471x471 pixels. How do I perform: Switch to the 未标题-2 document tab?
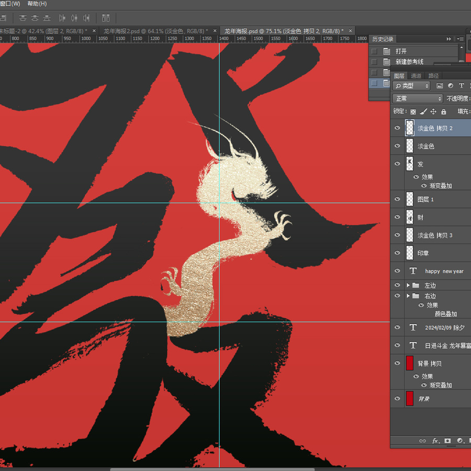pos(43,31)
